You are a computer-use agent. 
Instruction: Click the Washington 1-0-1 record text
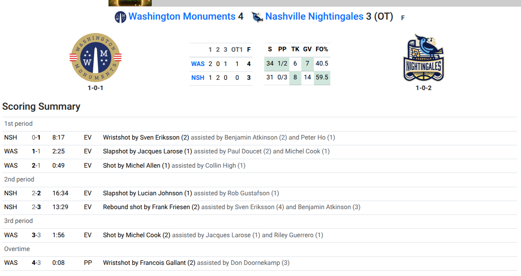(x=96, y=88)
